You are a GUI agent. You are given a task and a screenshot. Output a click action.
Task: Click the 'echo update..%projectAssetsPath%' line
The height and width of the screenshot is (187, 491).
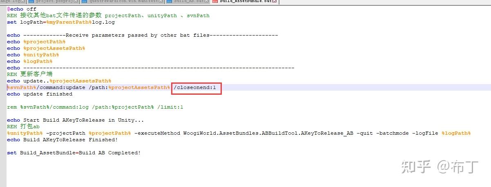tap(59, 81)
